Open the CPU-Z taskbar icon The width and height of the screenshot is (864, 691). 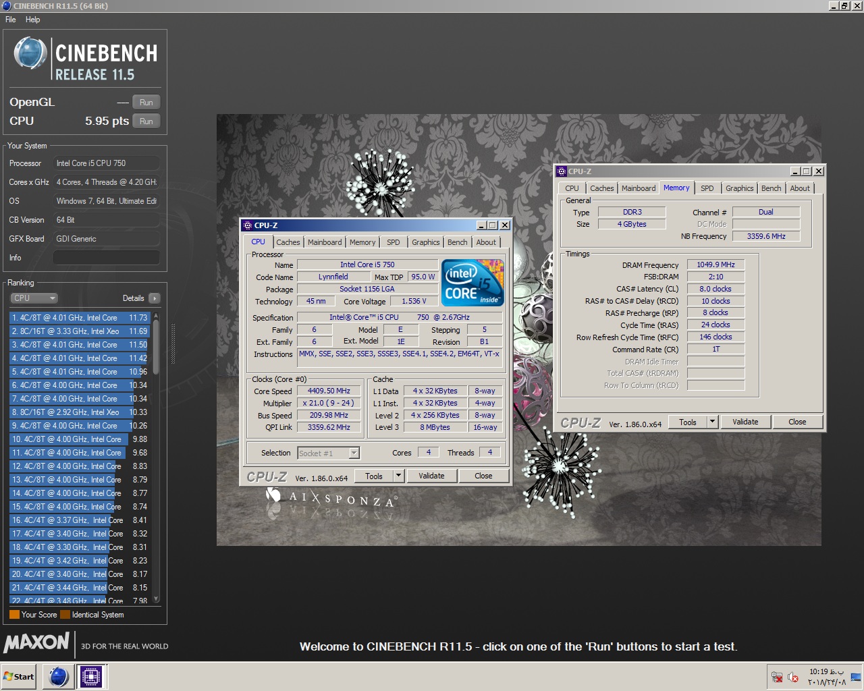[x=91, y=676]
